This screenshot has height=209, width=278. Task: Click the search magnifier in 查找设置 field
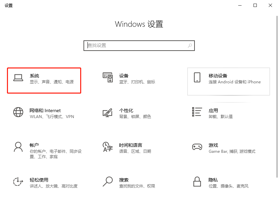(x=190, y=45)
